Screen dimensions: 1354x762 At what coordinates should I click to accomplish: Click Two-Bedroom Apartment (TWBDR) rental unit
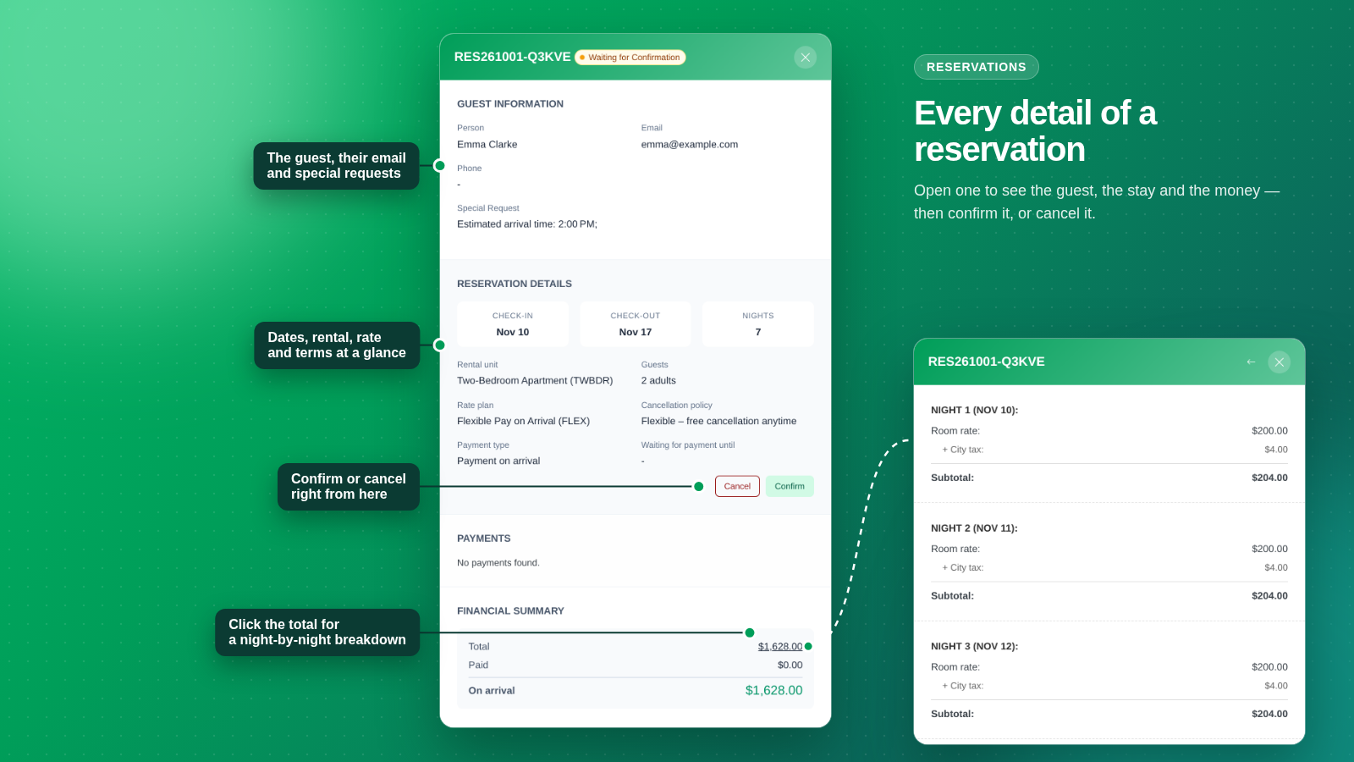tap(535, 381)
